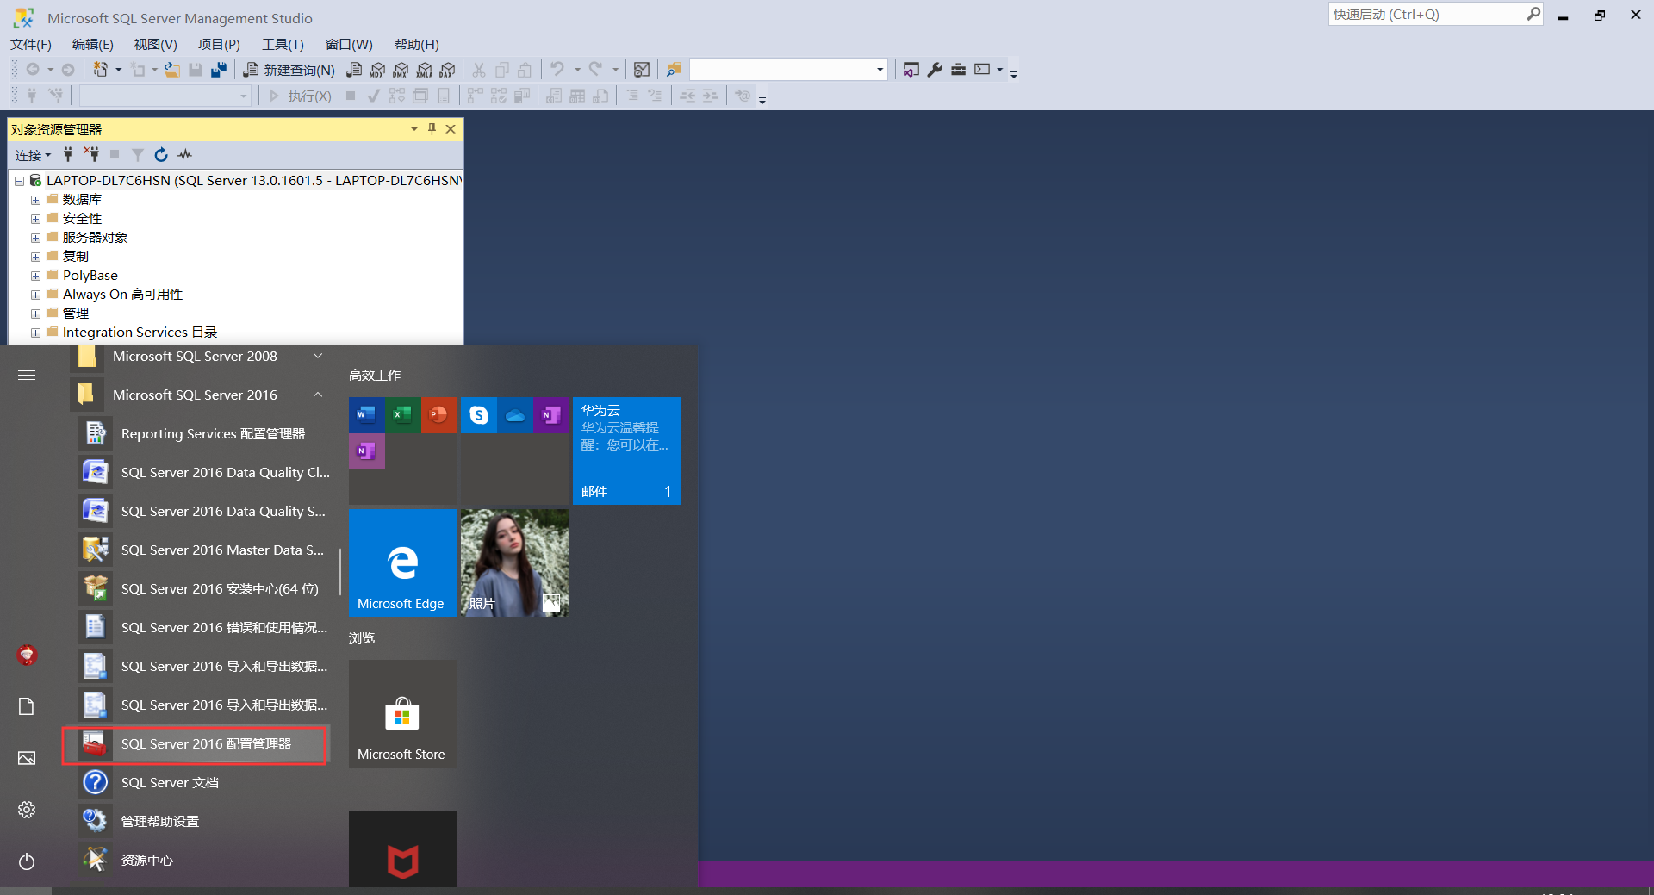Click the MDX query icon

pos(377,70)
